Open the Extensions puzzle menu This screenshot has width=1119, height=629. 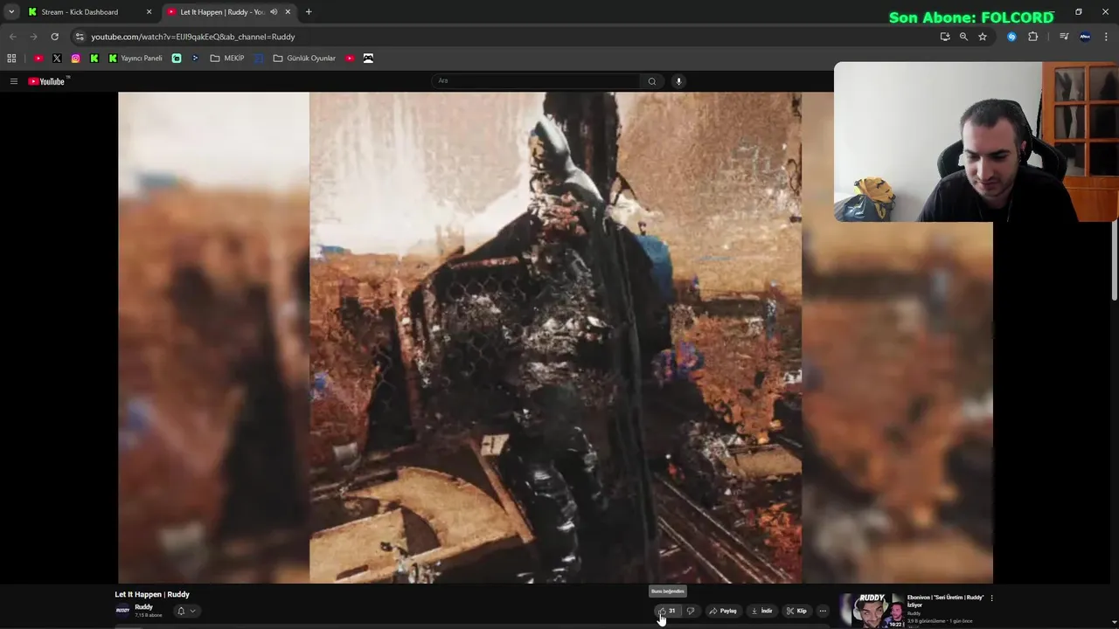pos(1033,37)
